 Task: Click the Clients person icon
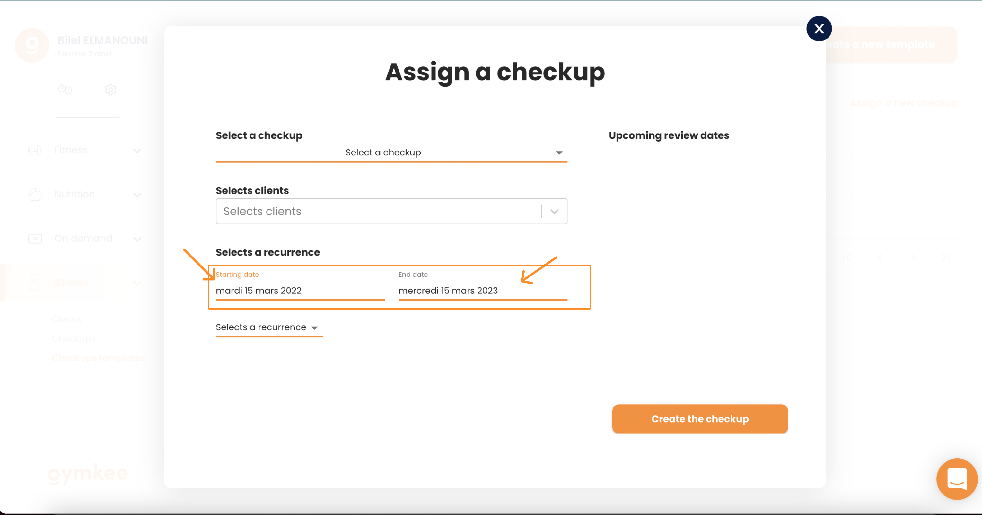click(x=35, y=283)
